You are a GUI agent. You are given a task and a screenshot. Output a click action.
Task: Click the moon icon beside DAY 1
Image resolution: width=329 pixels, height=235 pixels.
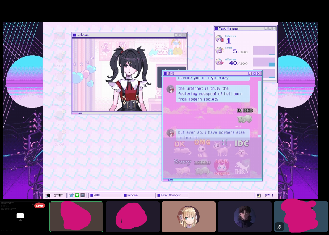pyautogui.click(x=259, y=195)
